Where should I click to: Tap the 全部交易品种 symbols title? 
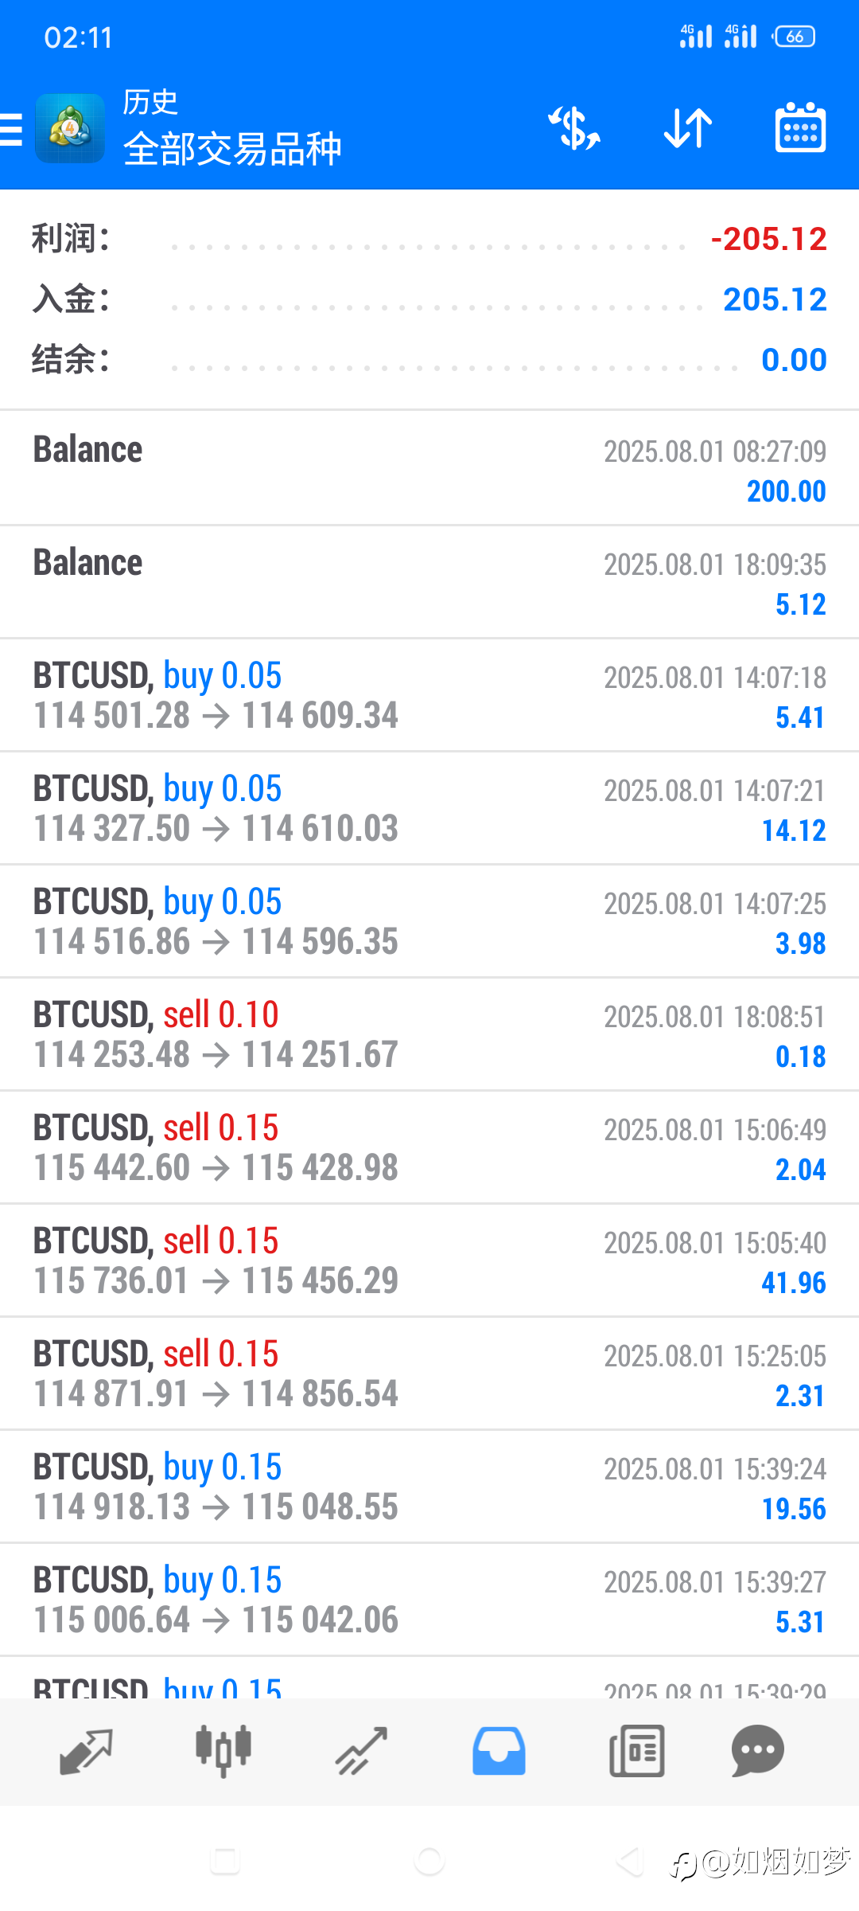click(x=232, y=149)
